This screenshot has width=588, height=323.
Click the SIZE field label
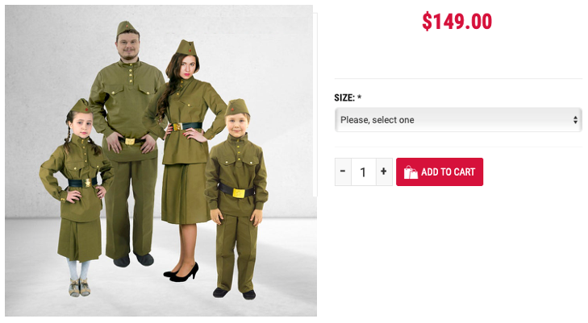(x=344, y=97)
